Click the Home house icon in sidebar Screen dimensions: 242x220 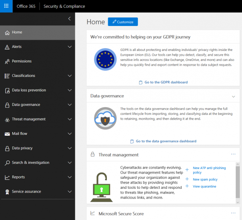tap(7, 33)
